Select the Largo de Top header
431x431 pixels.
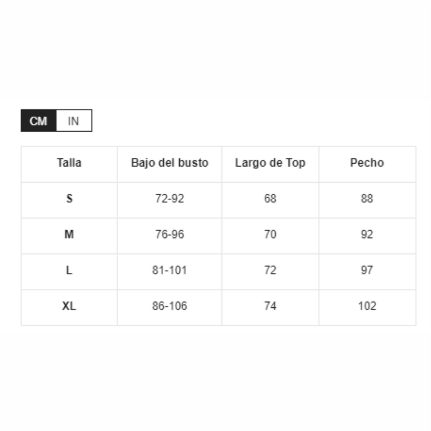pos(270,163)
